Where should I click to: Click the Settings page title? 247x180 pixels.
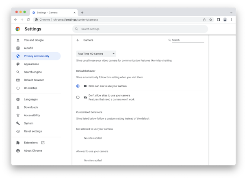point(33,29)
